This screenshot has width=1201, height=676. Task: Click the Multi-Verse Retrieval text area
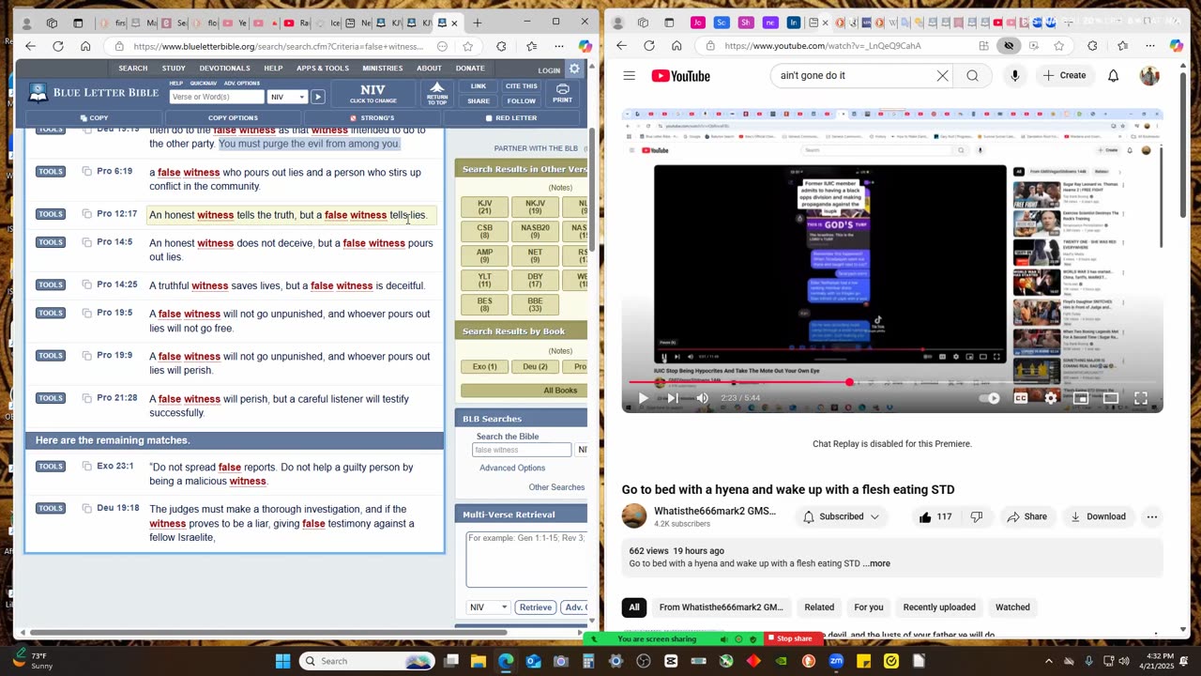(526, 559)
